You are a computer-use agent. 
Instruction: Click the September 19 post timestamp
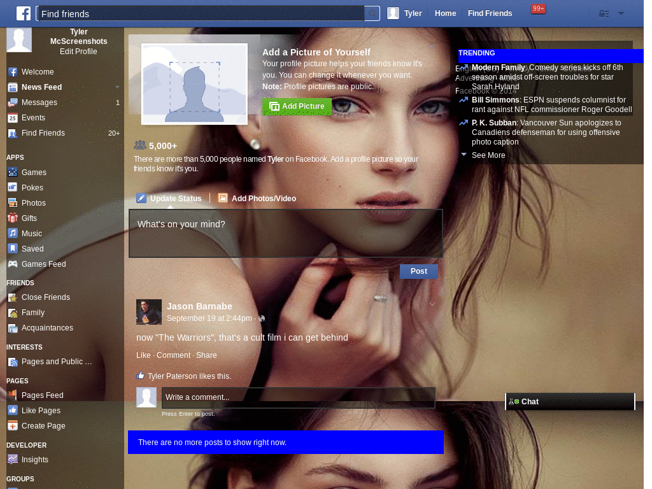click(209, 318)
